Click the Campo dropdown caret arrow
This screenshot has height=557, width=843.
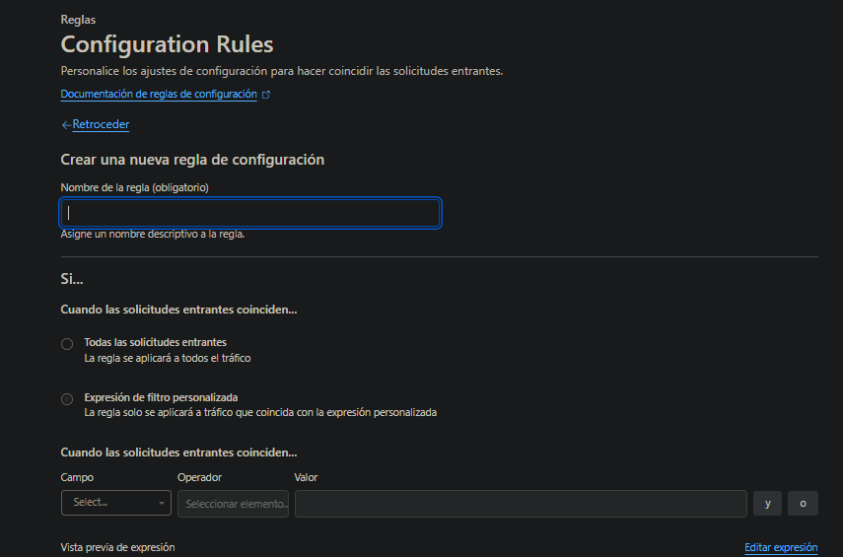click(x=162, y=503)
